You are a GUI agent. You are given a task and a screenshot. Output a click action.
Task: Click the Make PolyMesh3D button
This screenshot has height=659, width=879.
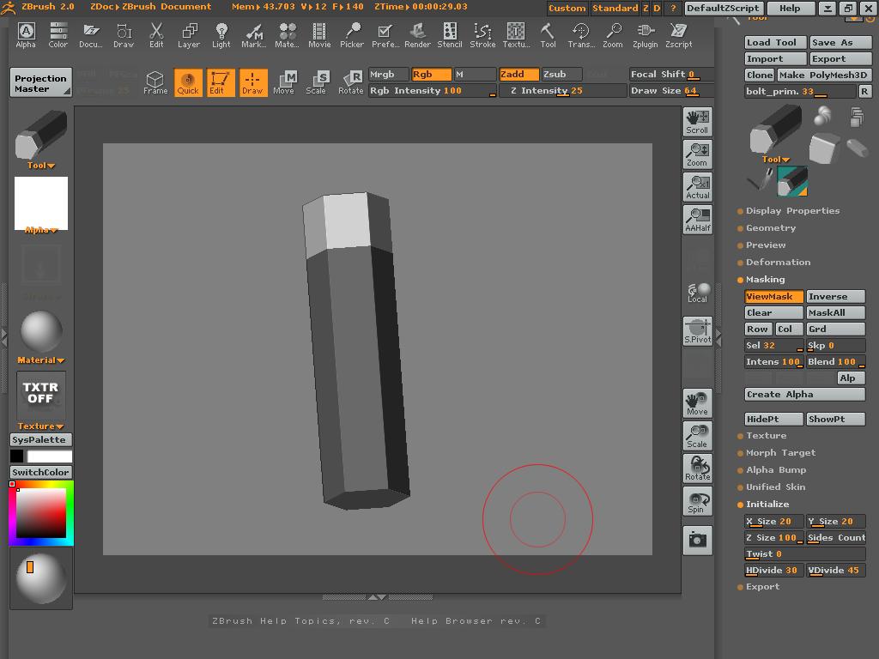823,76
